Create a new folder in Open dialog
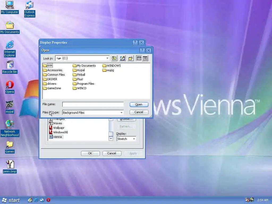 [x=131, y=58]
